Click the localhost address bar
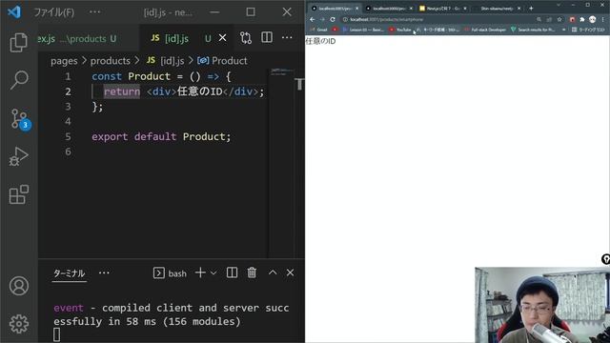Image resolution: width=610 pixels, height=343 pixels. pyautogui.click(x=437, y=19)
